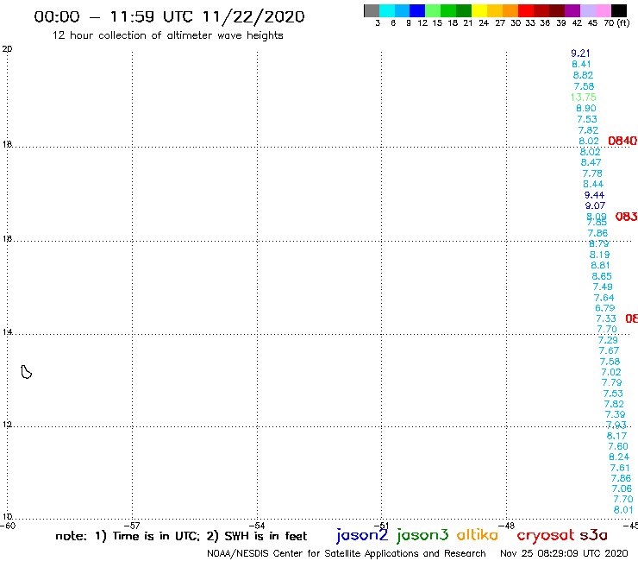This screenshot has height=561, width=638.
Task: Click the '70 (ft)' scale label
Action: tap(616, 23)
